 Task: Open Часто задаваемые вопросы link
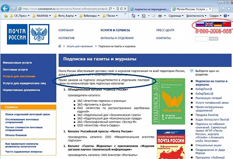24,152
